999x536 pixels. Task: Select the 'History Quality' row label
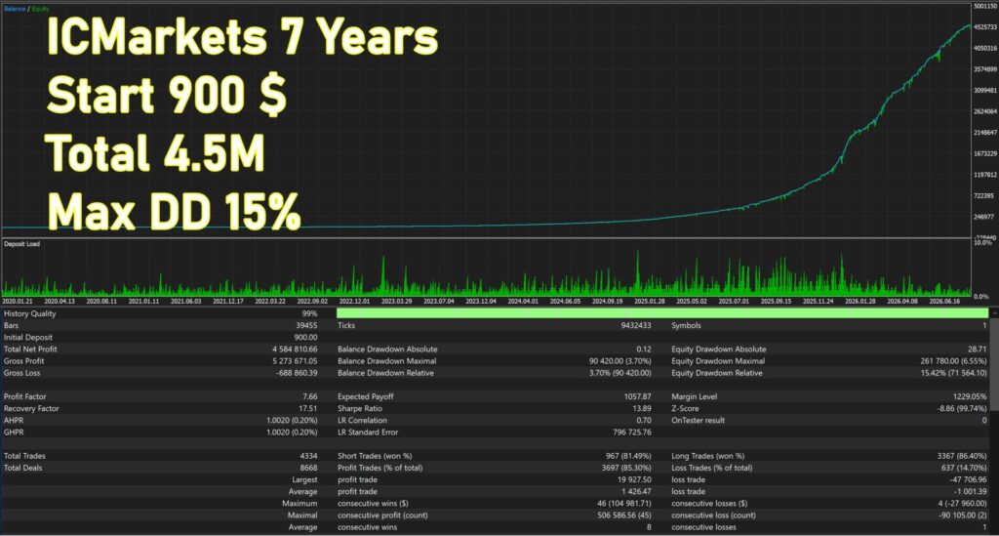tap(30, 313)
